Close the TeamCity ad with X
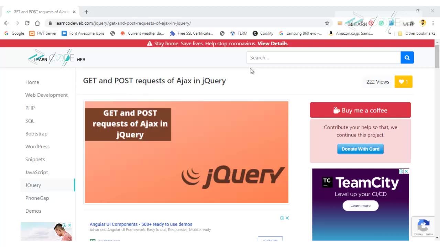440x247 pixels. (406, 171)
